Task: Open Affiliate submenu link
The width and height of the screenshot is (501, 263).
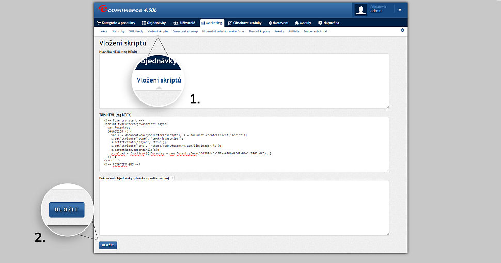Action: coord(294,31)
